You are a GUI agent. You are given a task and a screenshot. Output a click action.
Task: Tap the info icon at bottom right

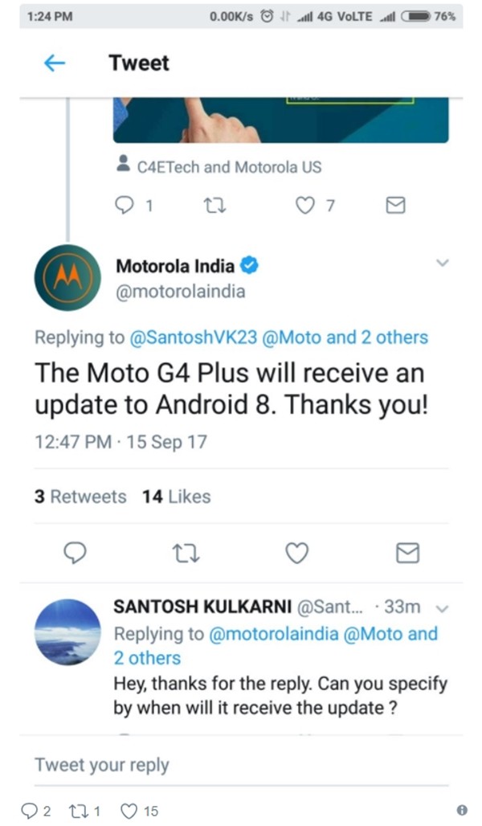coord(462,810)
